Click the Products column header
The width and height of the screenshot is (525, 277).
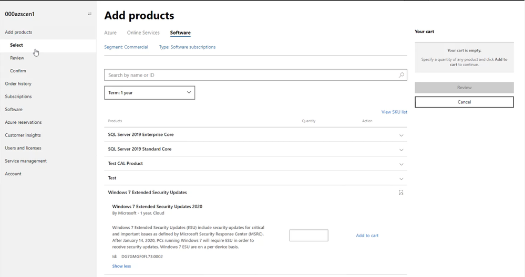[115, 121]
